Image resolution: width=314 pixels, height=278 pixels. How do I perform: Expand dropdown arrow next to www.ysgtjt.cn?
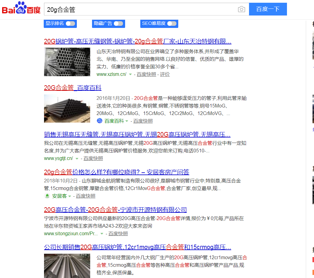point(77,158)
